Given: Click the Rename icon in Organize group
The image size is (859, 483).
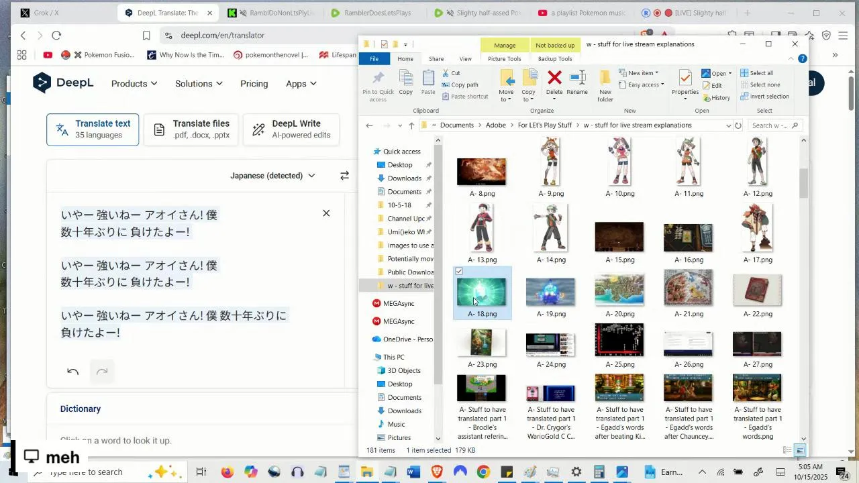Looking at the screenshot, I should coord(577,78).
